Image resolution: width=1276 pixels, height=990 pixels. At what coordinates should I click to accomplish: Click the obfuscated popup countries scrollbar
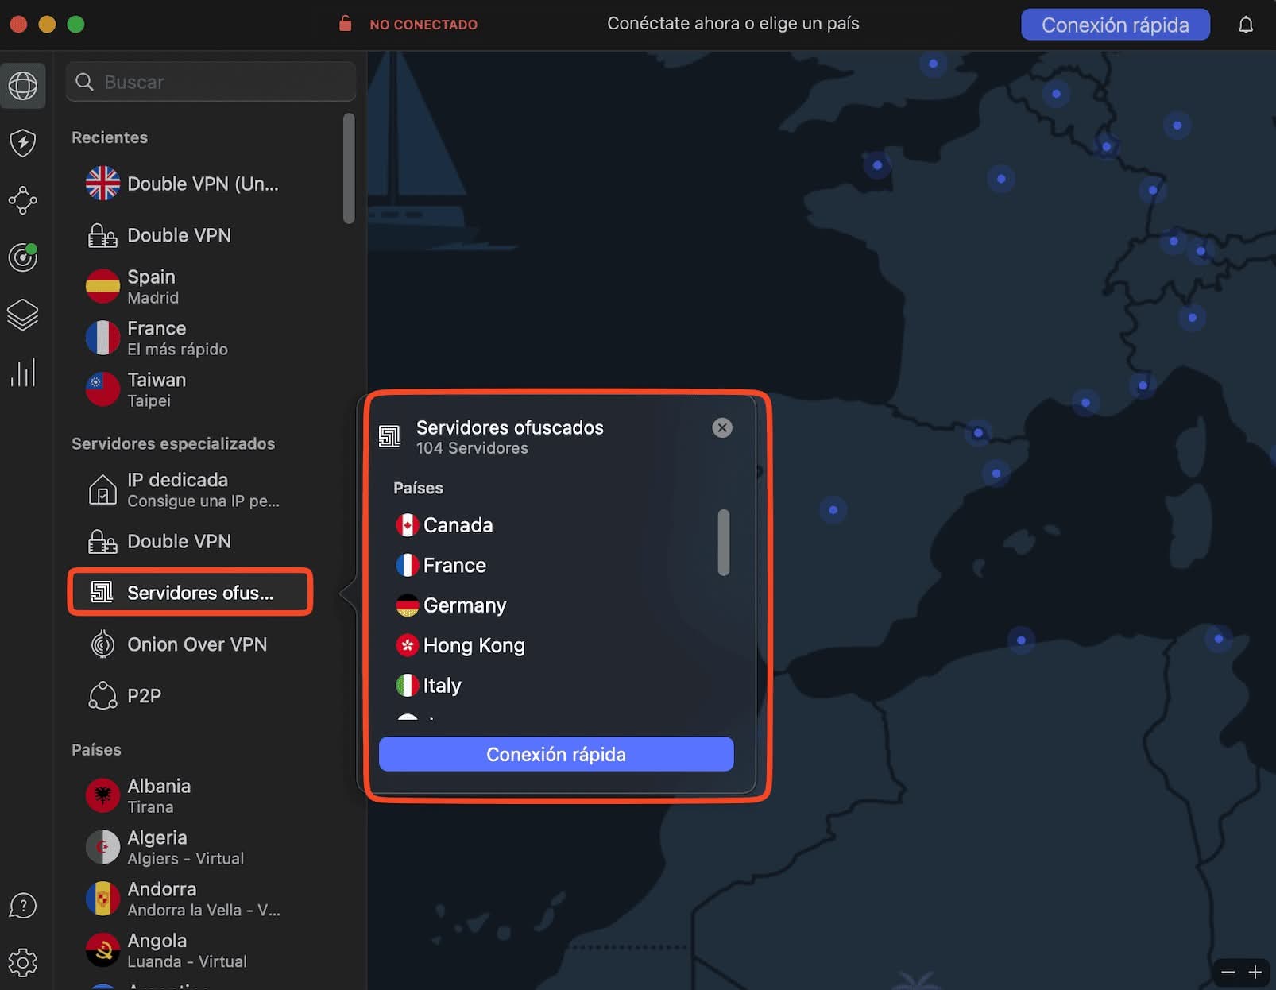tap(724, 542)
